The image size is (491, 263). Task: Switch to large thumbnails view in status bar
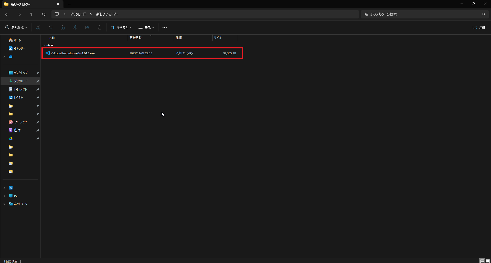click(488, 261)
